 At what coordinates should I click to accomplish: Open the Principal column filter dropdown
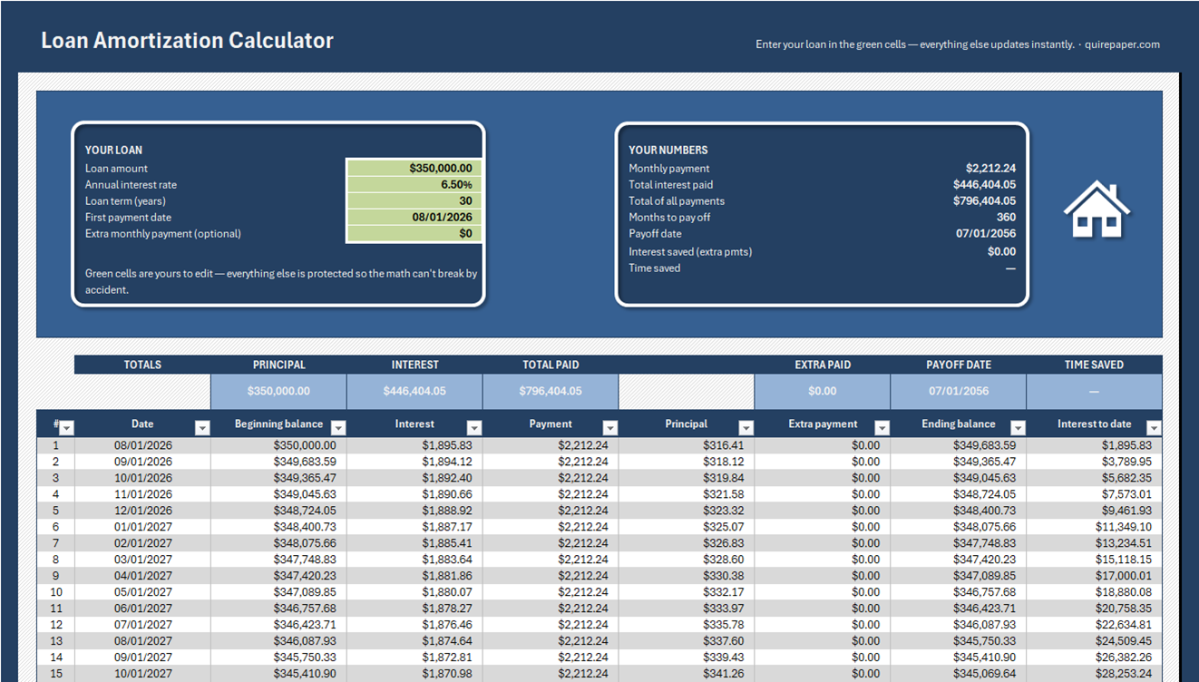(746, 427)
